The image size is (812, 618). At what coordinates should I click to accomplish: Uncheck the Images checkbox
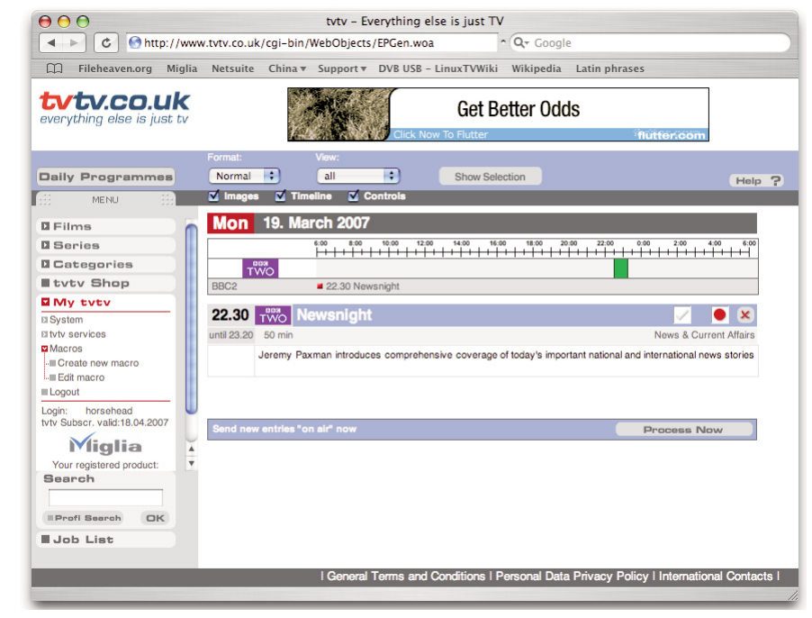[213, 195]
